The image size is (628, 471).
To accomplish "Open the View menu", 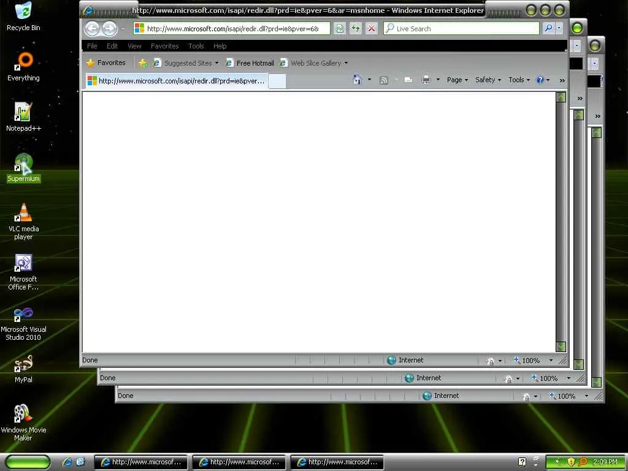I will pos(134,46).
